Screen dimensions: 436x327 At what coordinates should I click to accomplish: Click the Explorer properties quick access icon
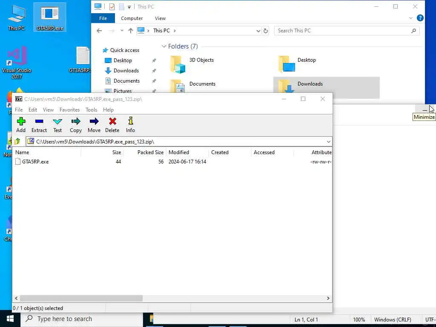(112, 6)
